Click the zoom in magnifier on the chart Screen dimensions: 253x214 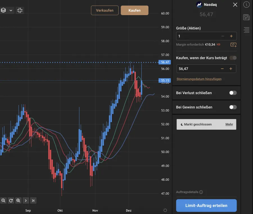click(18, 201)
